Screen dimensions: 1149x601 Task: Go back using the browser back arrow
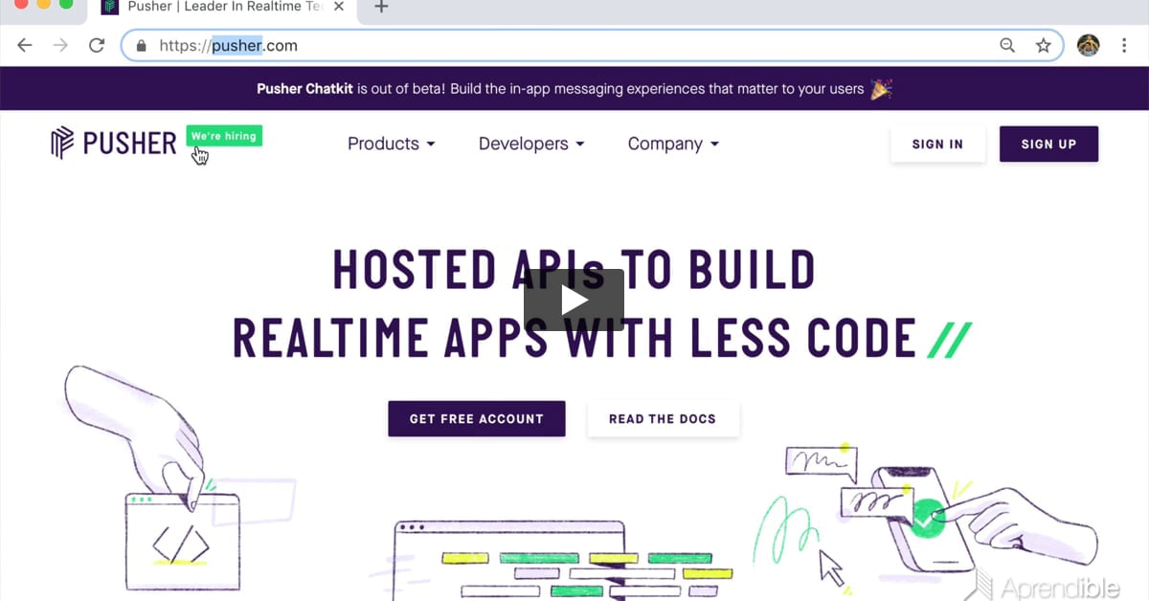click(x=25, y=45)
